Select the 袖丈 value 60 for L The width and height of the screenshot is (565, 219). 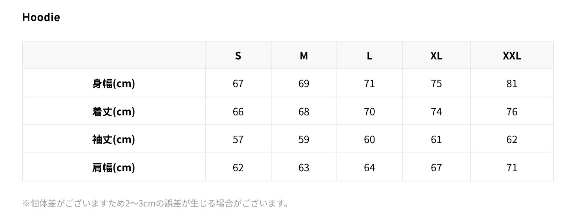coord(369,139)
